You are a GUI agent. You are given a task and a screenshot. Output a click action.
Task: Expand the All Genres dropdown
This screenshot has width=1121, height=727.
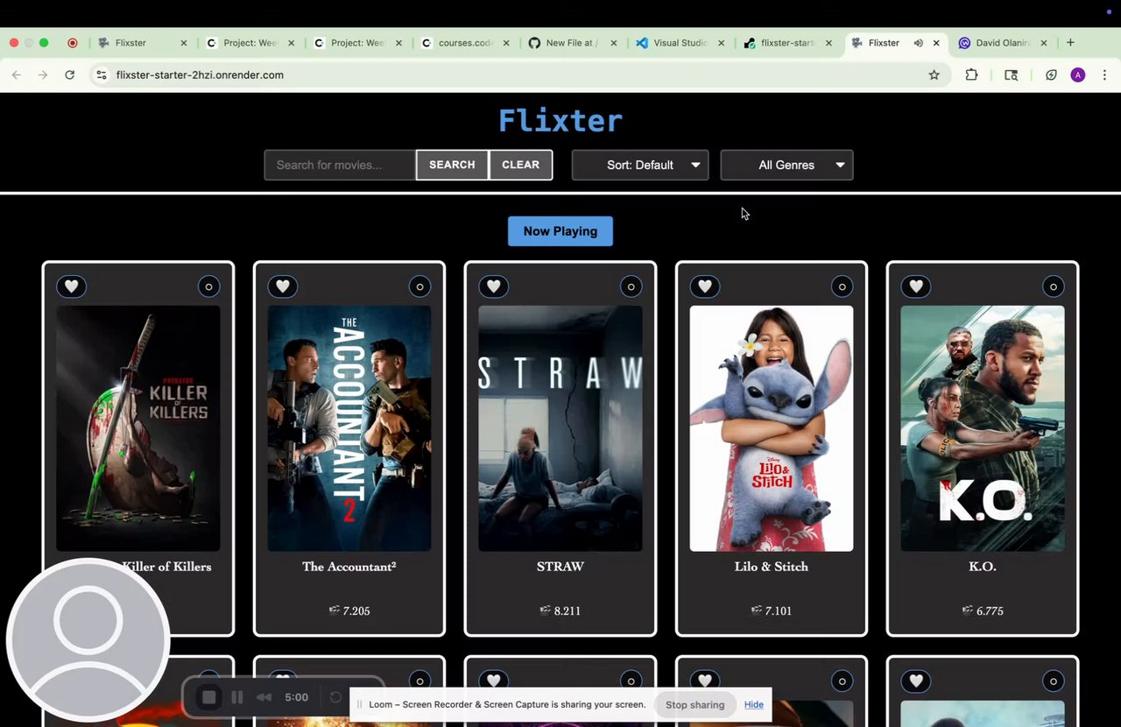786,165
